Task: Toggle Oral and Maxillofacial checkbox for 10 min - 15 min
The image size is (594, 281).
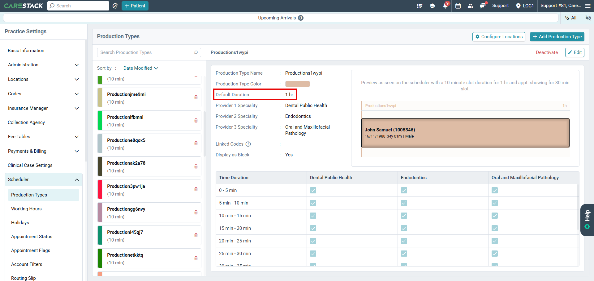Action: point(495,216)
